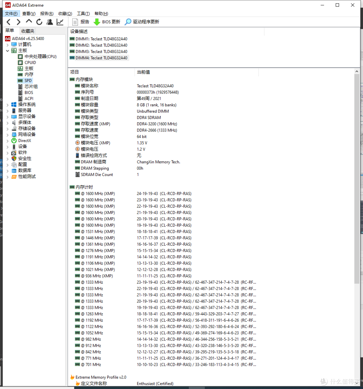363x389 pixels.
Task: Click the 性能测试 benchmark icon
Action: coord(14,177)
